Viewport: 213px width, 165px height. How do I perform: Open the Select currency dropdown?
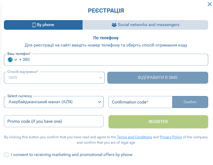point(54,102)
